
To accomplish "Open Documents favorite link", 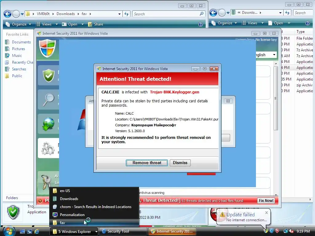I will [21, 42].
